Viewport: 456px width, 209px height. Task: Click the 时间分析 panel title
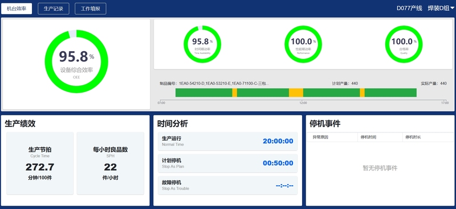pos(173,124)
